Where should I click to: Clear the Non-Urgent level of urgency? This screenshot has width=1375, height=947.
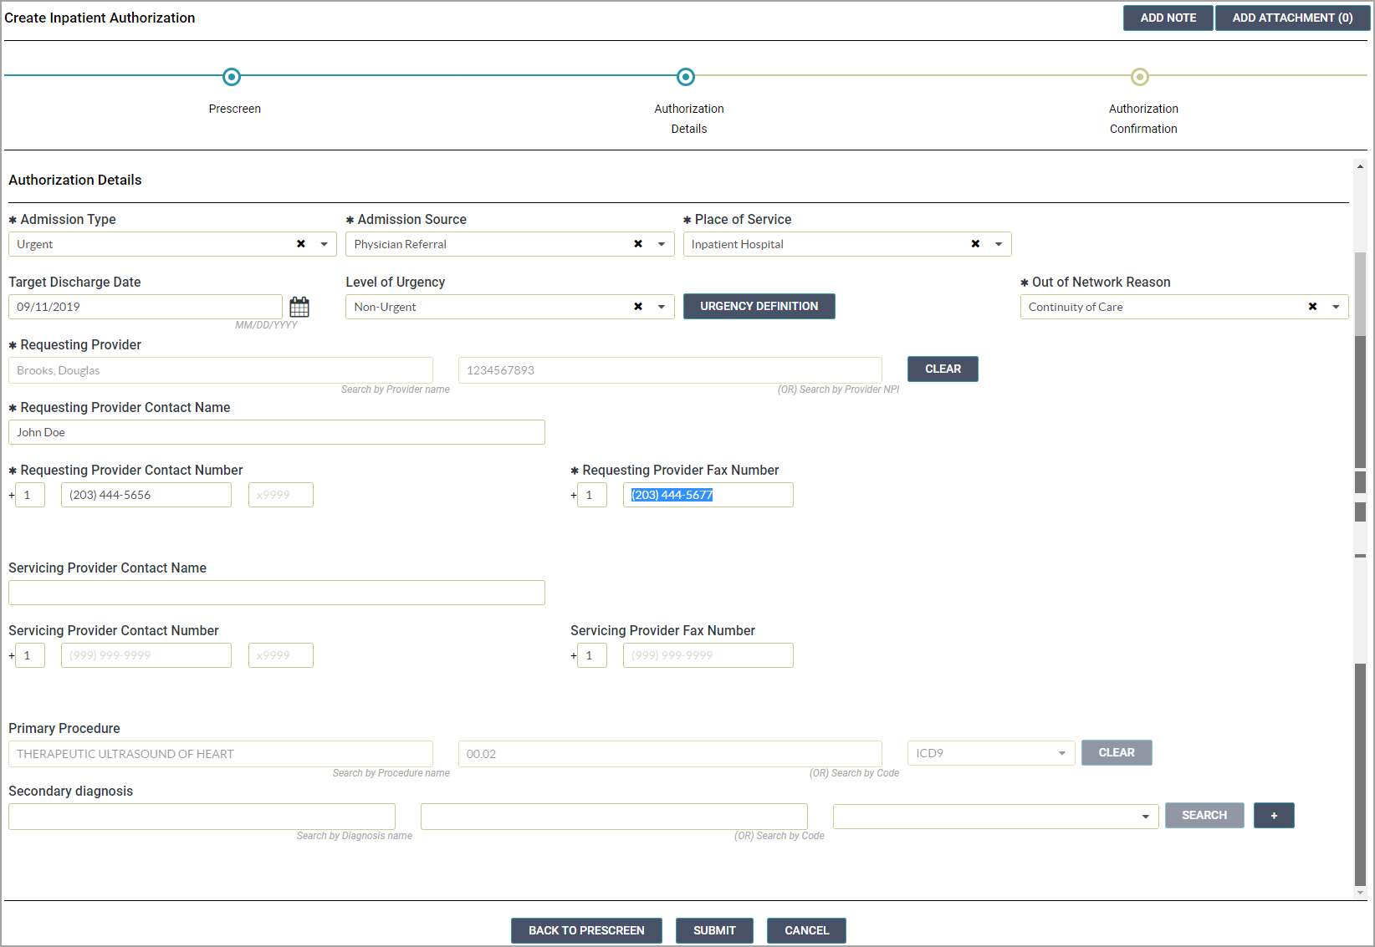(638, 307)
